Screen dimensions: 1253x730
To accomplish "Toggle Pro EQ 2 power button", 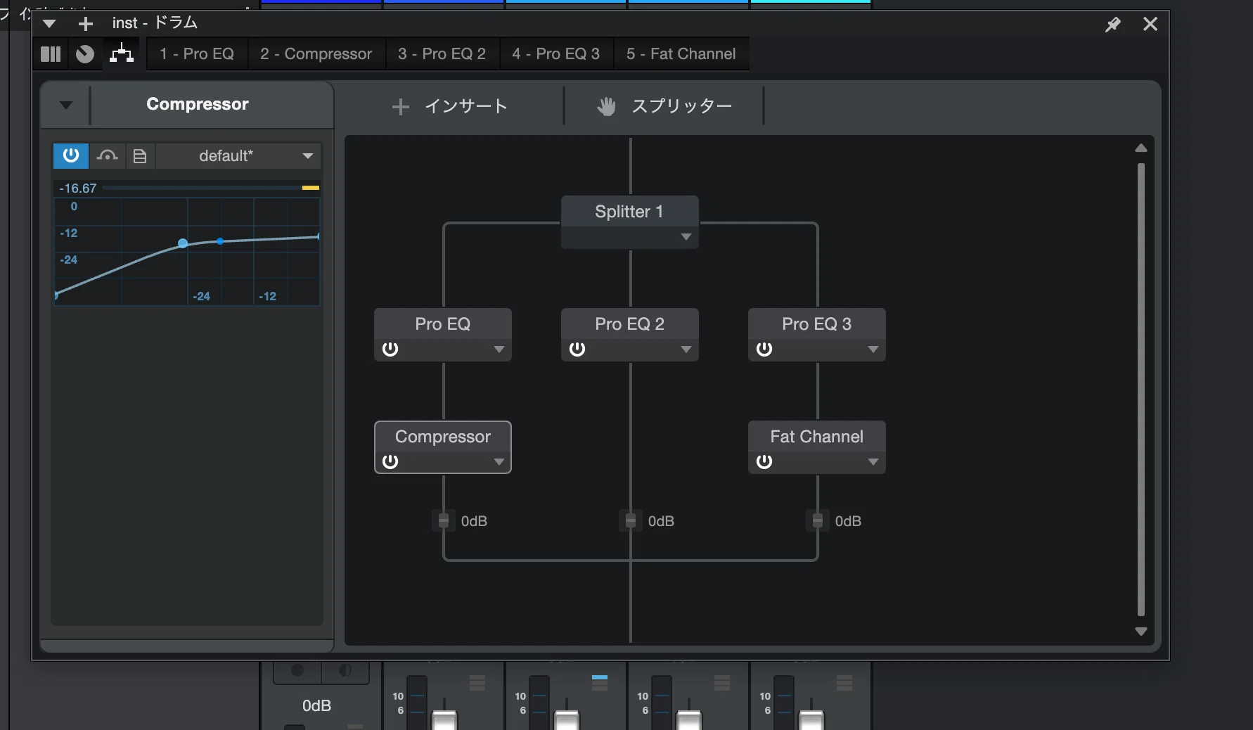I will coord(577,349).
